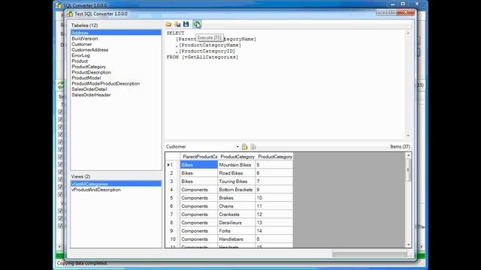This screenshot has height=270, width=481.
Task: Click the SQL editor scrollbar down arrow
Action: 408,135
